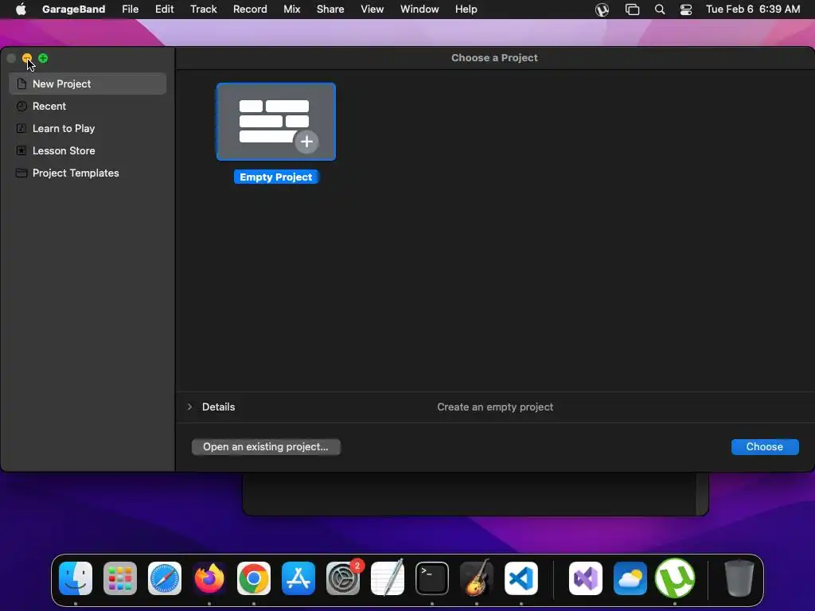
Task: Open the Trash in the Dock
Action: pos(739,578)
